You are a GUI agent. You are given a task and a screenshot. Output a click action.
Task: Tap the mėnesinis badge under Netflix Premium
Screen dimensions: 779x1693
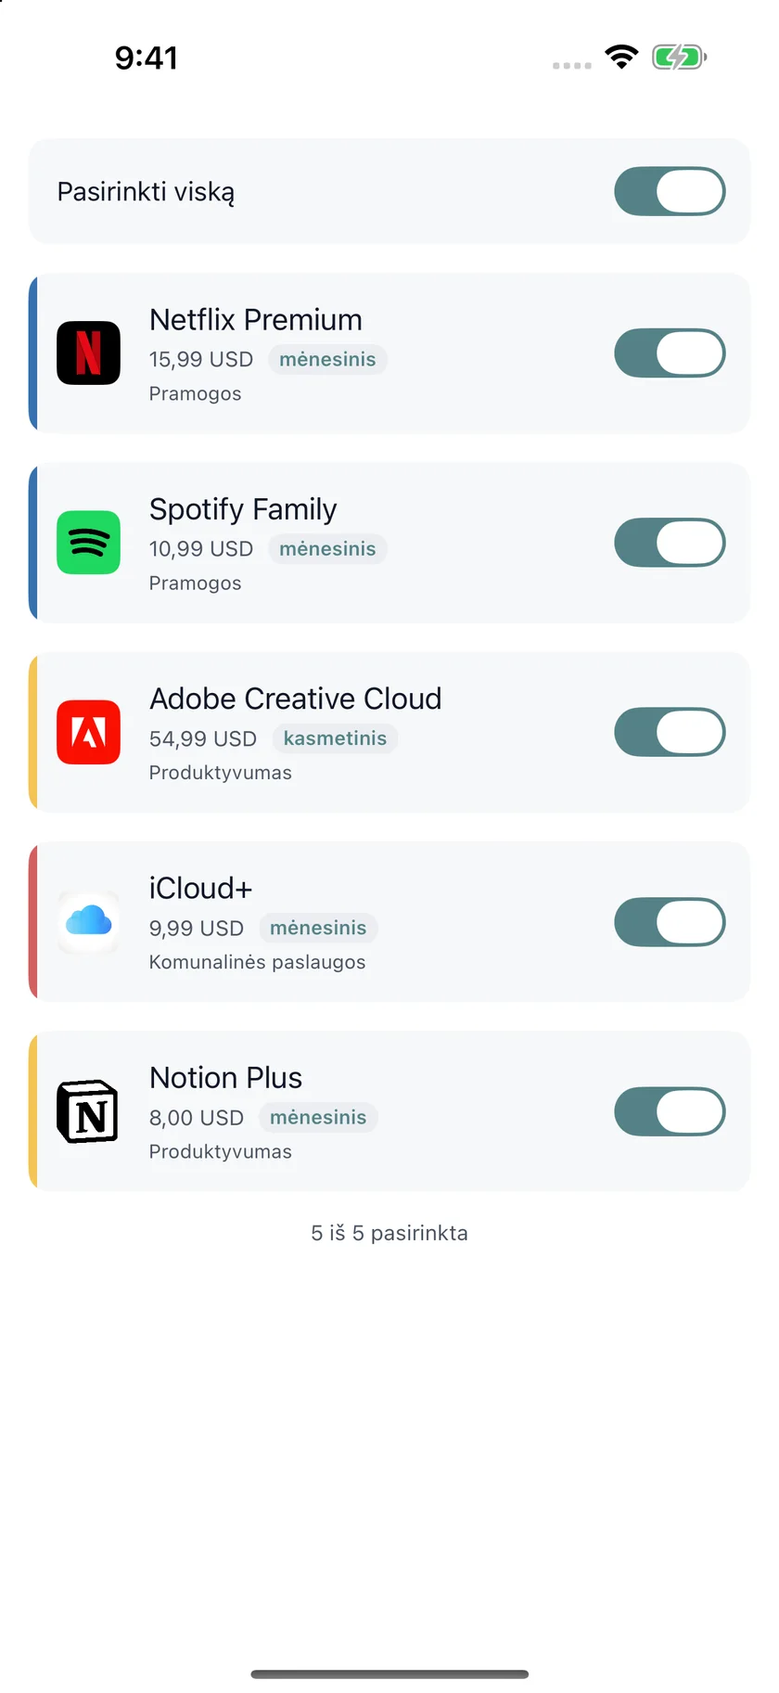pyautogui.click(x=327, y=359)
